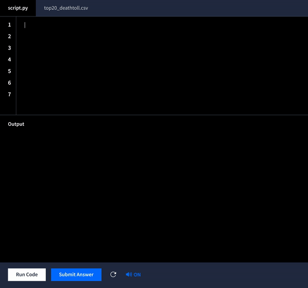Click the blue speaker sound icon
This screenshot has width=308, height=288.
pos(129,275)
